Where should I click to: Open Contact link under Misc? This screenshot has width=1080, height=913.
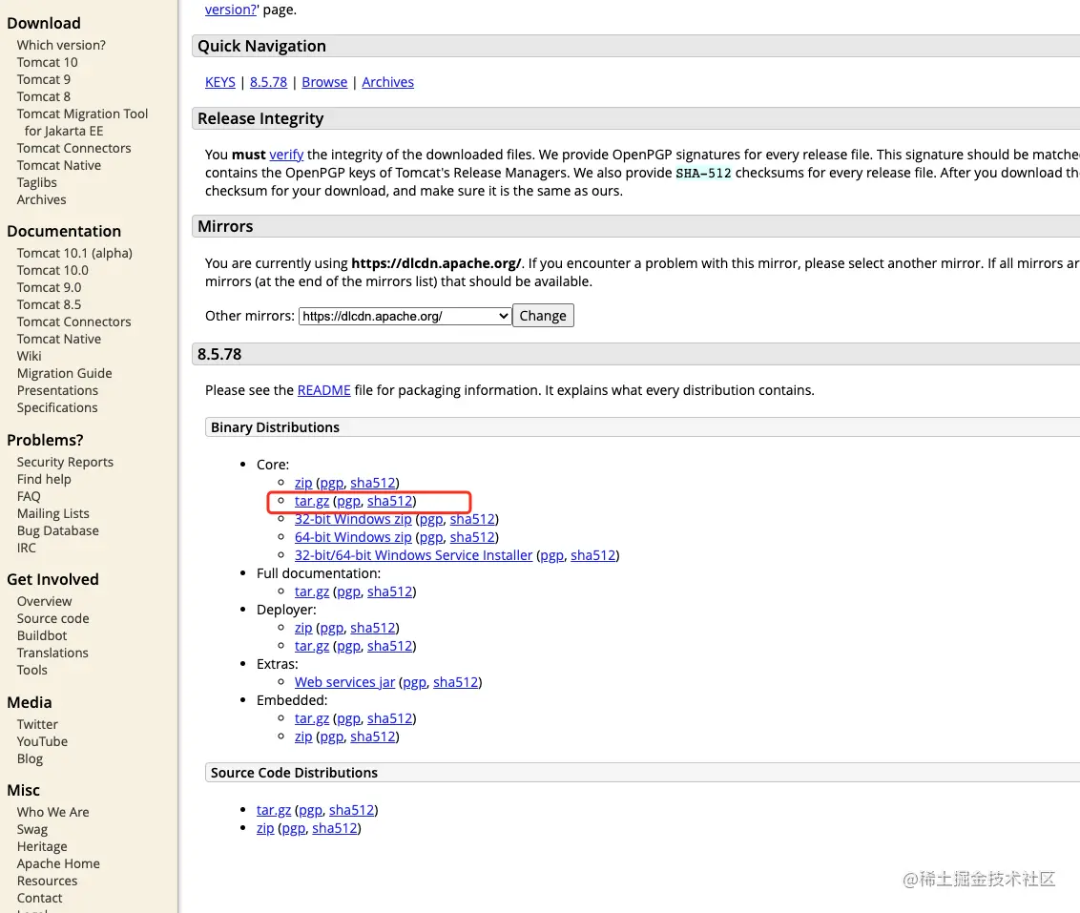pos(39,898)
